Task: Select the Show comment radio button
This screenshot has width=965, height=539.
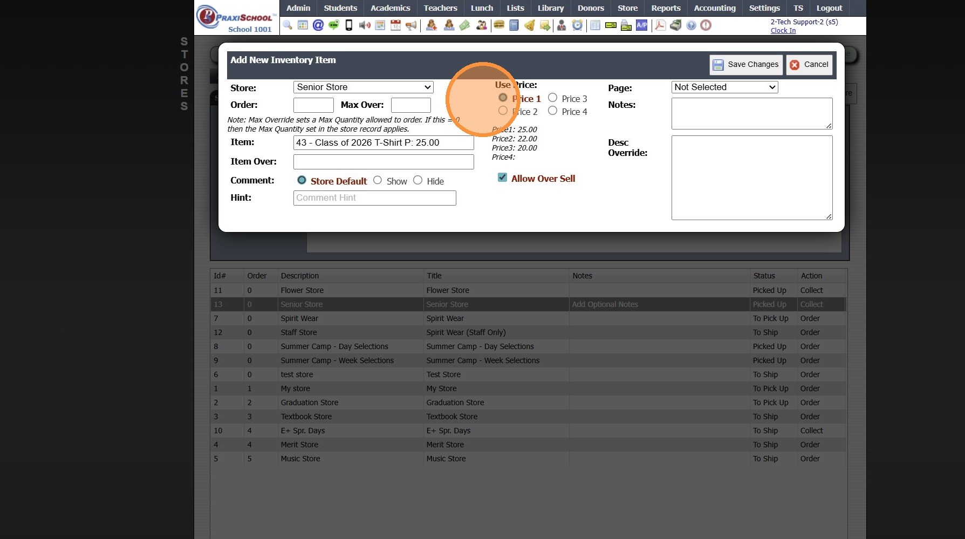Action: click(x=378, y=180)
